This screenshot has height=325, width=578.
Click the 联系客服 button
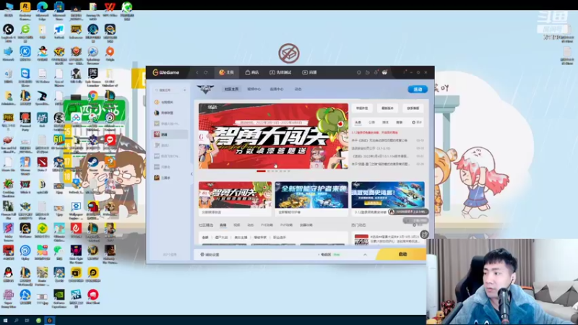(x=413, y=108)
